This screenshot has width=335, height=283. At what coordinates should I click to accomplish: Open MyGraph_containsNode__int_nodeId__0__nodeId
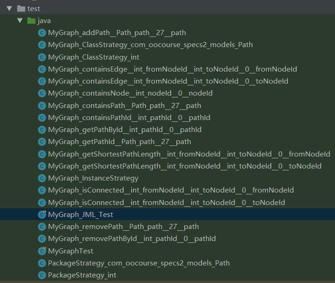click(130, 93)
